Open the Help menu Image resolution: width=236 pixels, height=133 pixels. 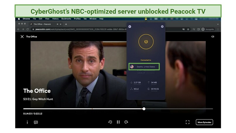click(101, 19)
